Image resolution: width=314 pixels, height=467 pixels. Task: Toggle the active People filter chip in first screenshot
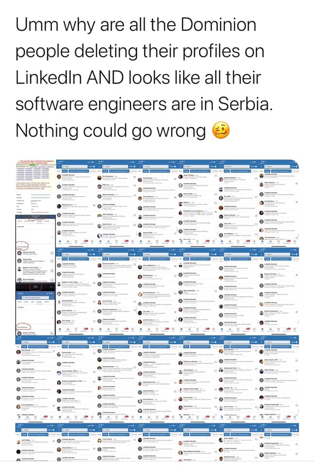(65, 171)
